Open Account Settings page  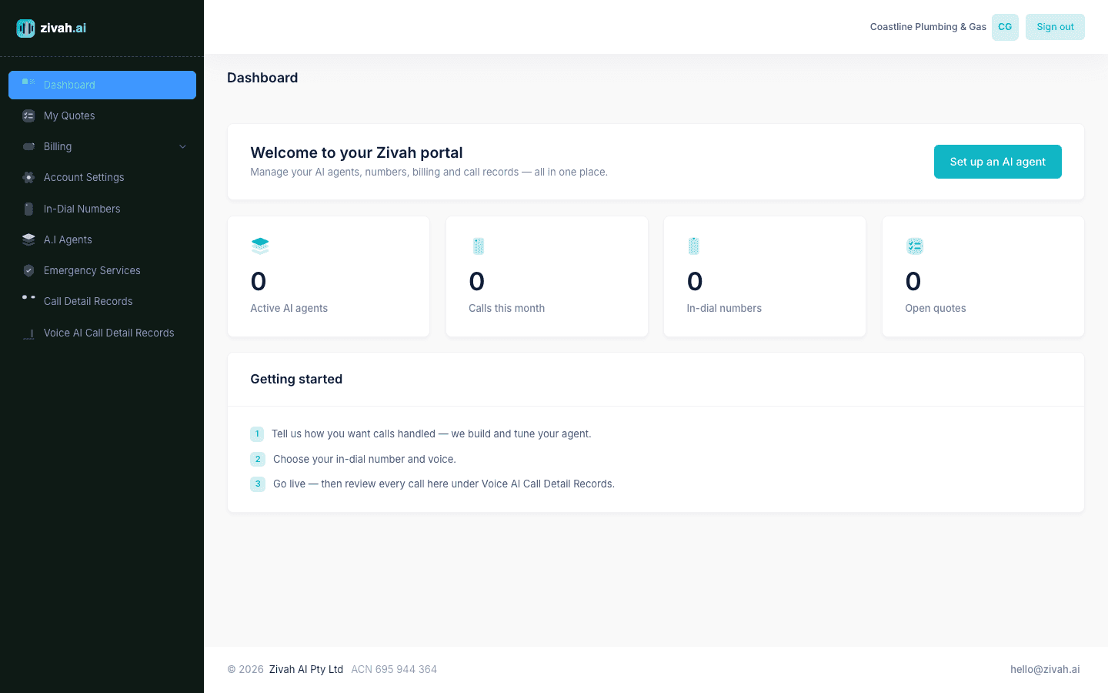[x=102, y=177]
